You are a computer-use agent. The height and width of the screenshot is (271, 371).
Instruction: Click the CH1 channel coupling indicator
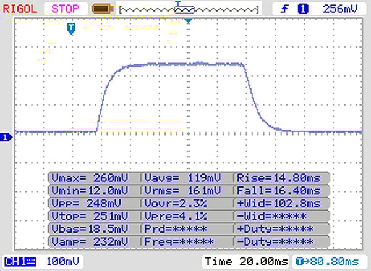tap(20, 262)
